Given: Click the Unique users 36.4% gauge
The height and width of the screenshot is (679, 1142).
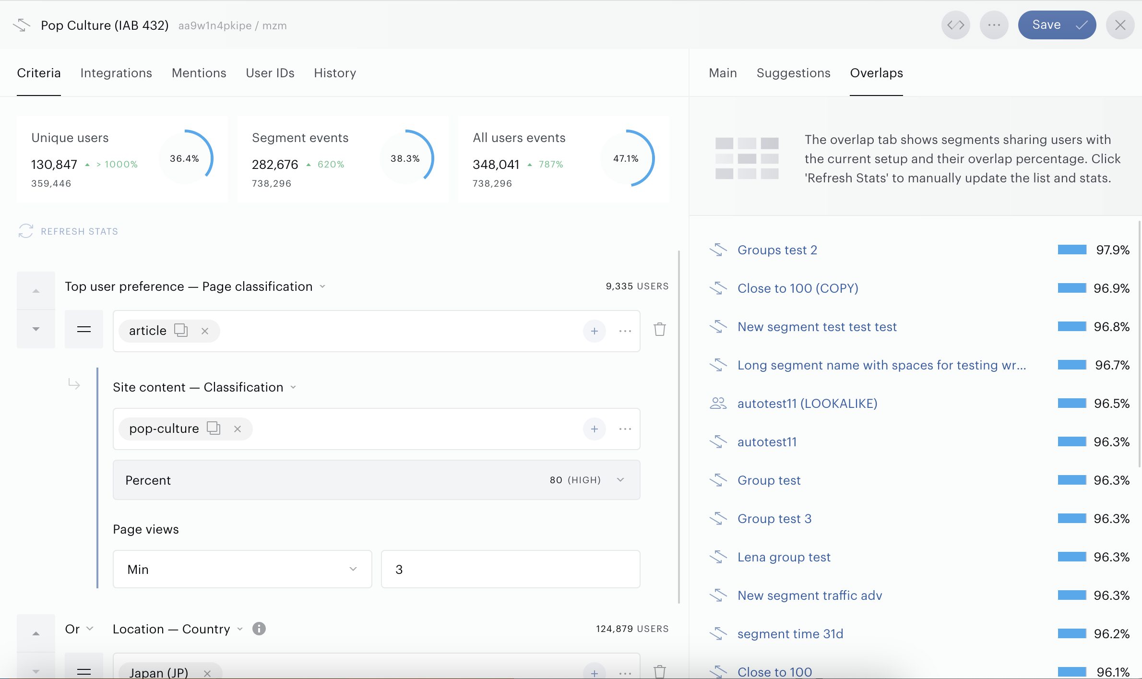Looking at the screenshot, I should point(185,158).
